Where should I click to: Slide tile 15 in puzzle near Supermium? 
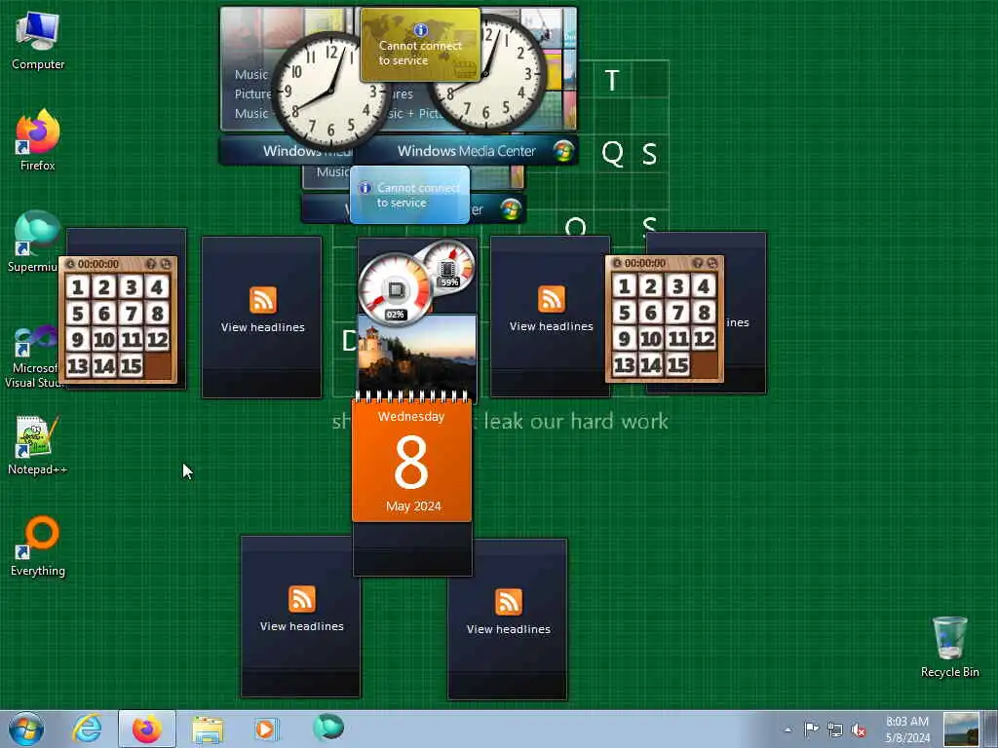pos(131,366)
